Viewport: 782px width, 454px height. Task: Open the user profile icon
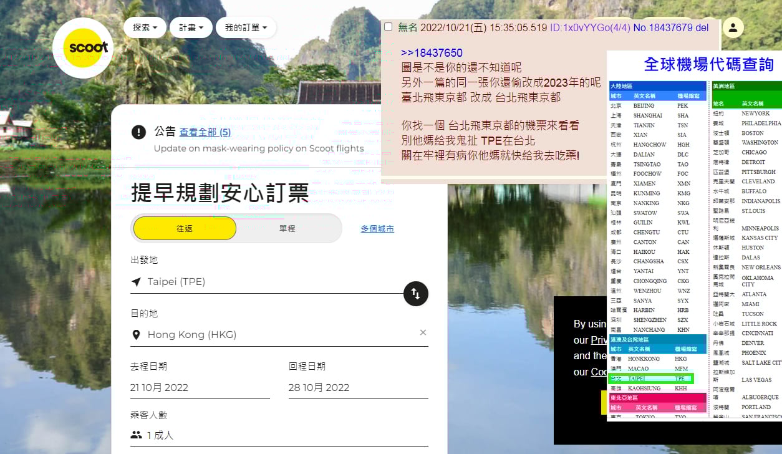[x=733, y=27]
